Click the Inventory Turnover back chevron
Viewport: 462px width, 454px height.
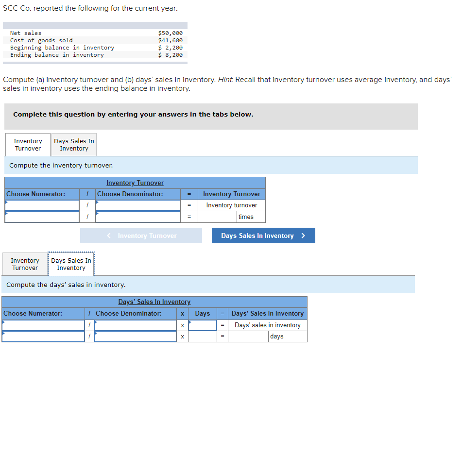click(108, 235)
